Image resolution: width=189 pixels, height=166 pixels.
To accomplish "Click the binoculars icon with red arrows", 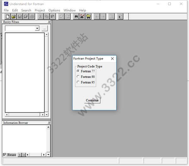I will 82,16.
